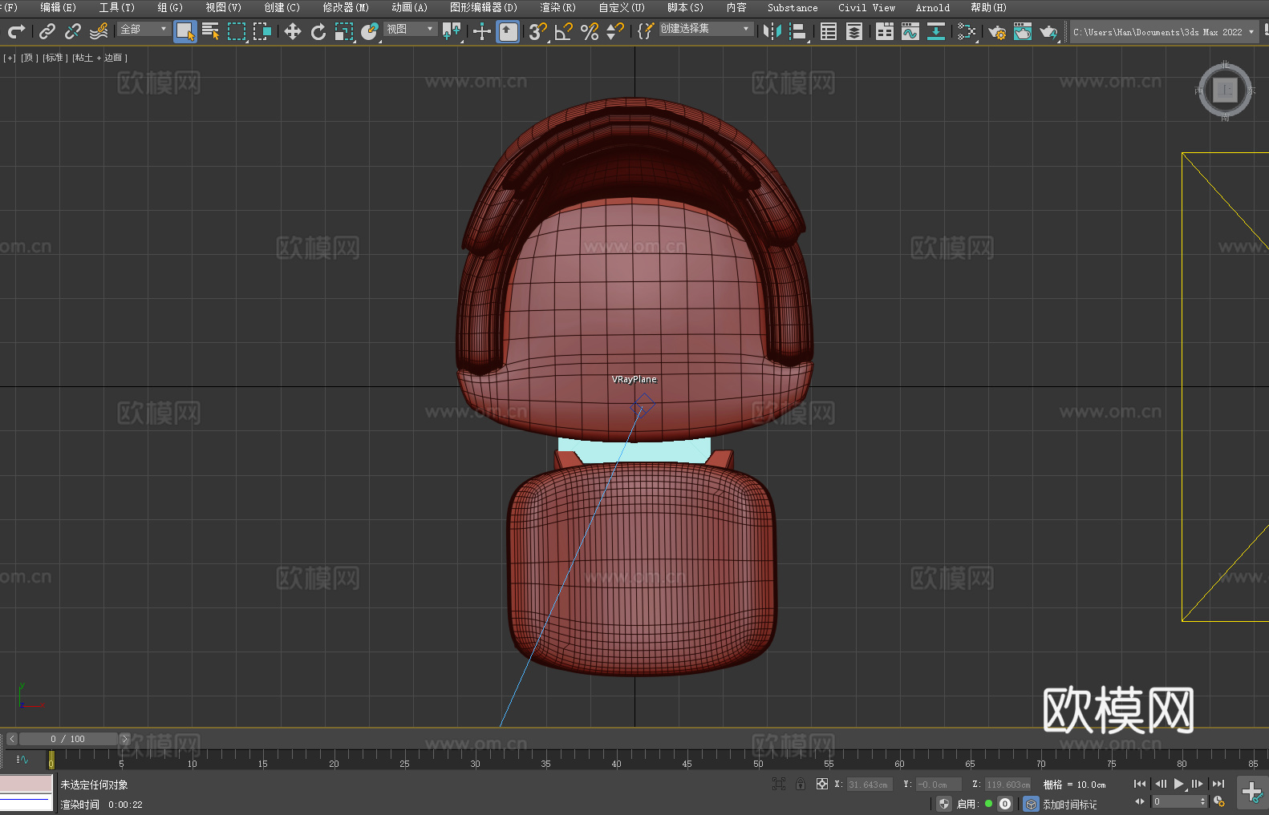Activate the Select and Rotate tool
This screenshot has height=815, width=1269.
point(318,31)
